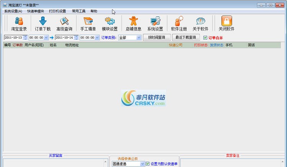Open 高级查询 advanced search icon
This screenshot has width=287, height=167.
[64, 21]
